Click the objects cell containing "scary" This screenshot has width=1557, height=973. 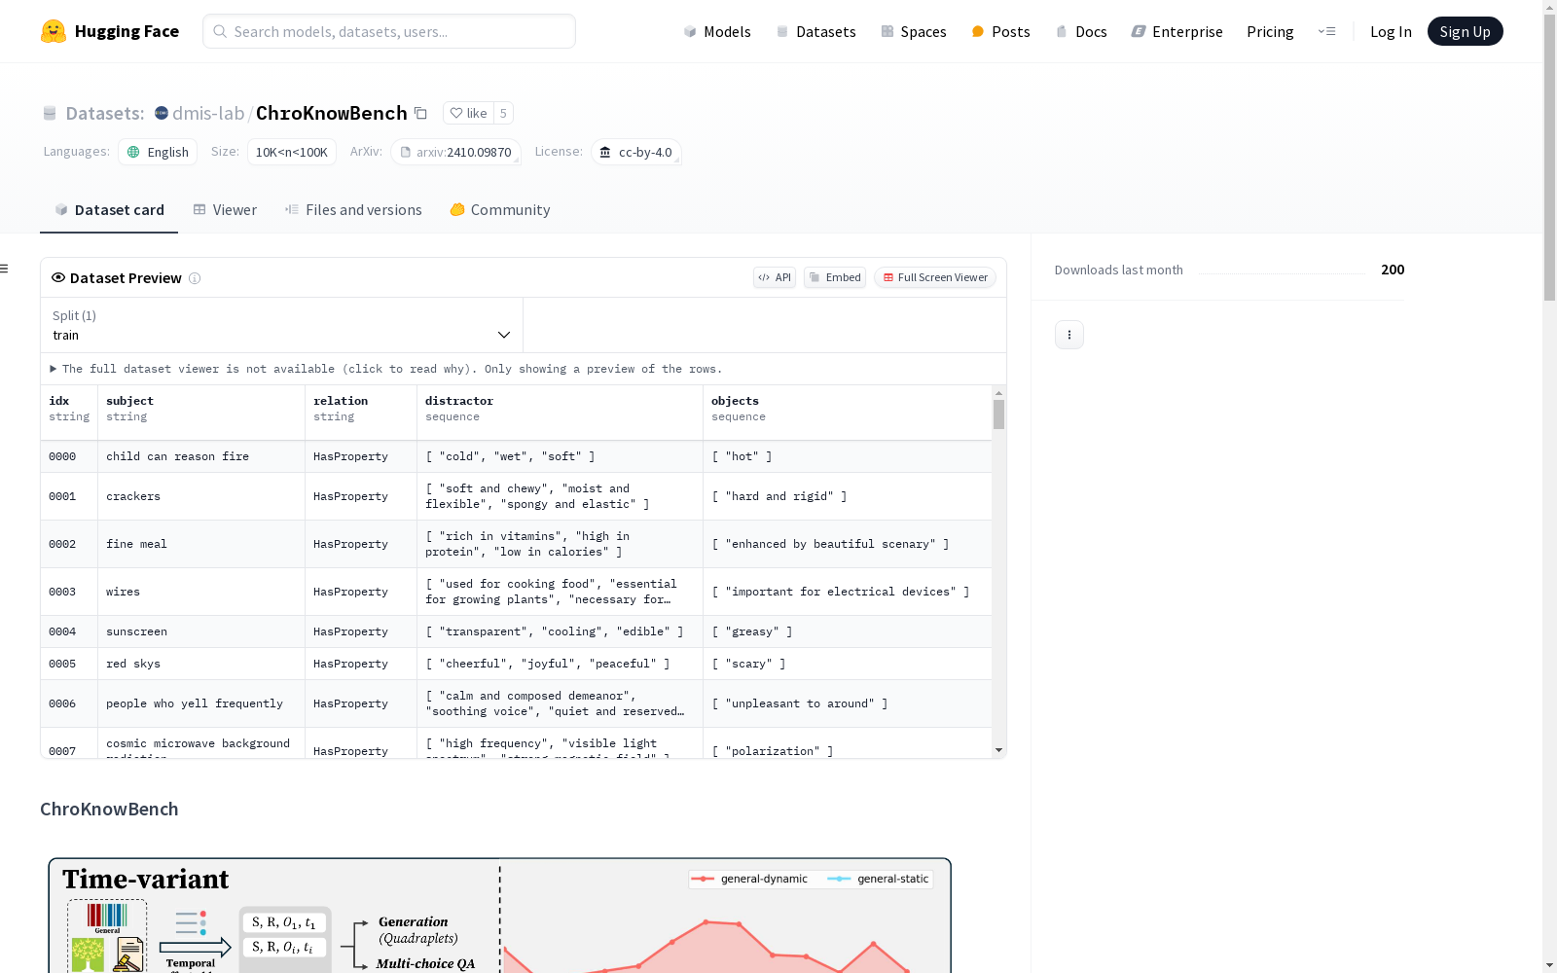click(x=848, y=664)
